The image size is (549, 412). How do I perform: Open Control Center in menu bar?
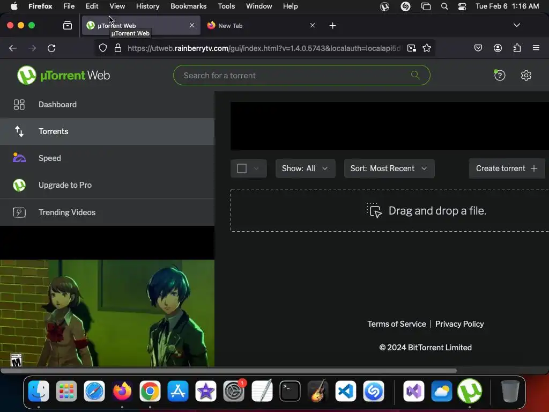pyautogui.click(x=462, y=6)
